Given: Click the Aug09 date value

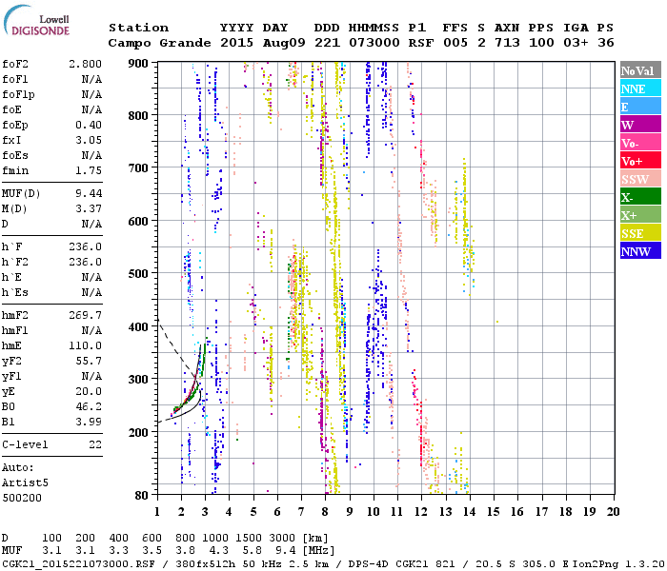Looking at the screenshot, I should click(284, 43).
